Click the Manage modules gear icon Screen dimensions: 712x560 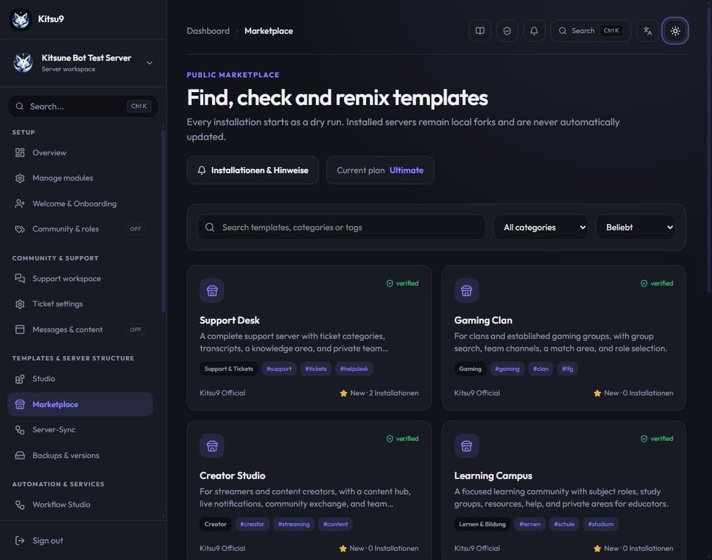[x=20, y=178]
